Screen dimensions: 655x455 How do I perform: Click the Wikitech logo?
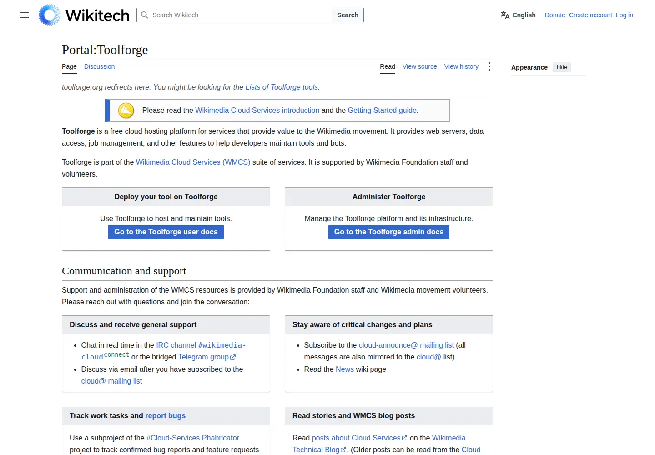point(84,15)
